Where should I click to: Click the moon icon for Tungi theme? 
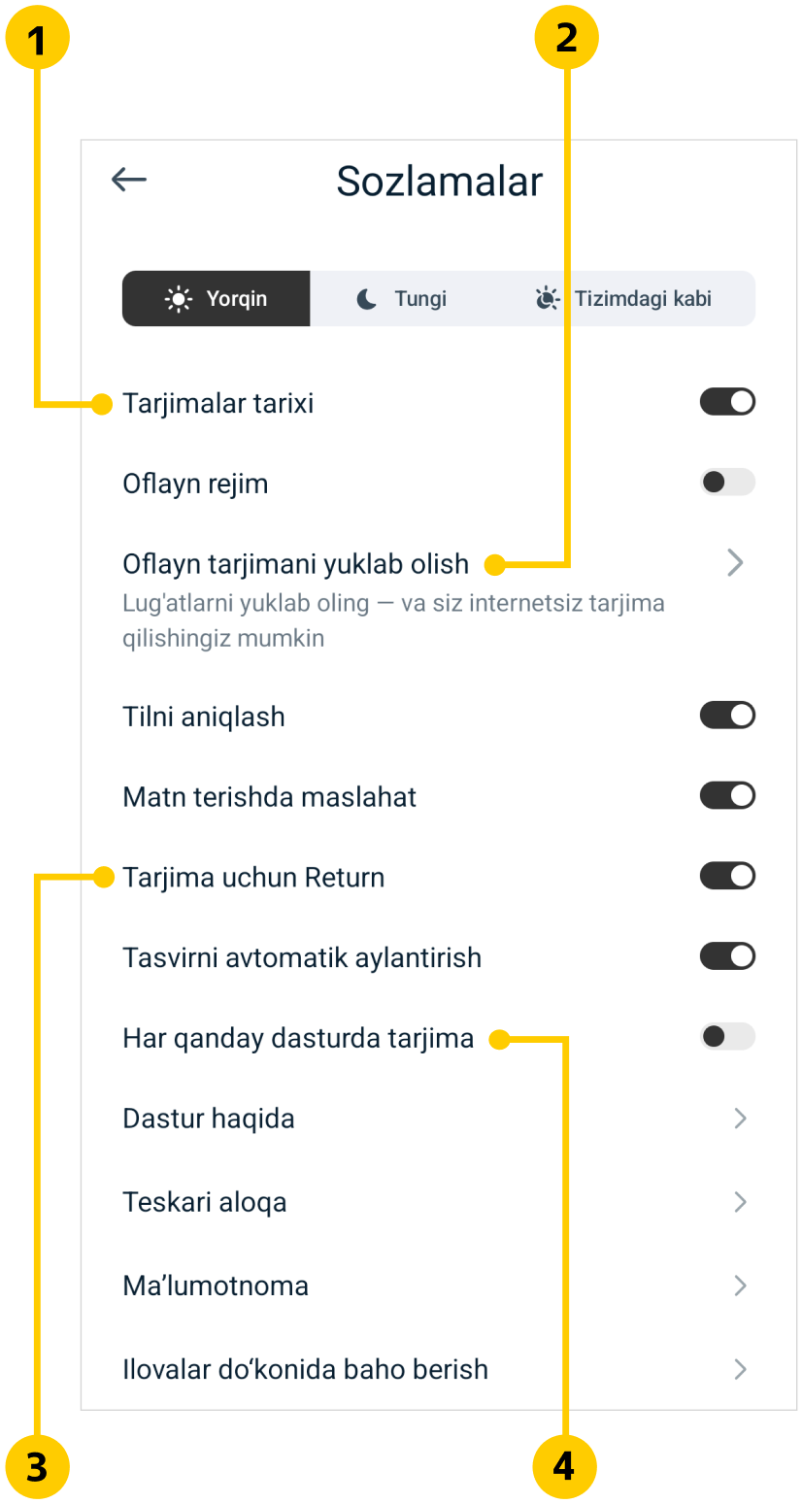tap(366, 299)
